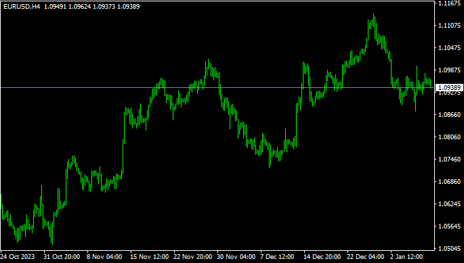The height and width of the screenshot is (263, 464).
Task: Click the 24 Oct 2023 date label
Action: coord(18,256)
